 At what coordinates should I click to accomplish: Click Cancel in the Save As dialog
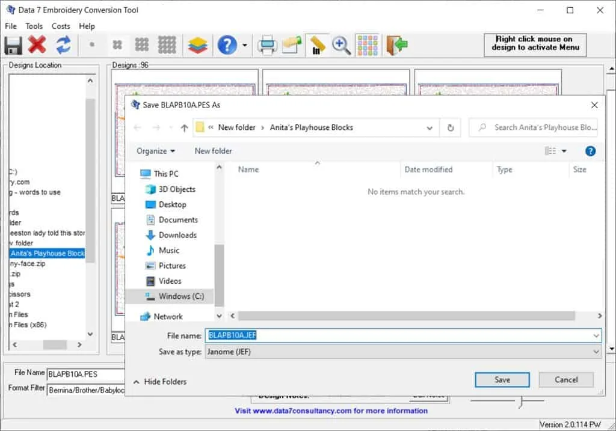tap(566, 380)
